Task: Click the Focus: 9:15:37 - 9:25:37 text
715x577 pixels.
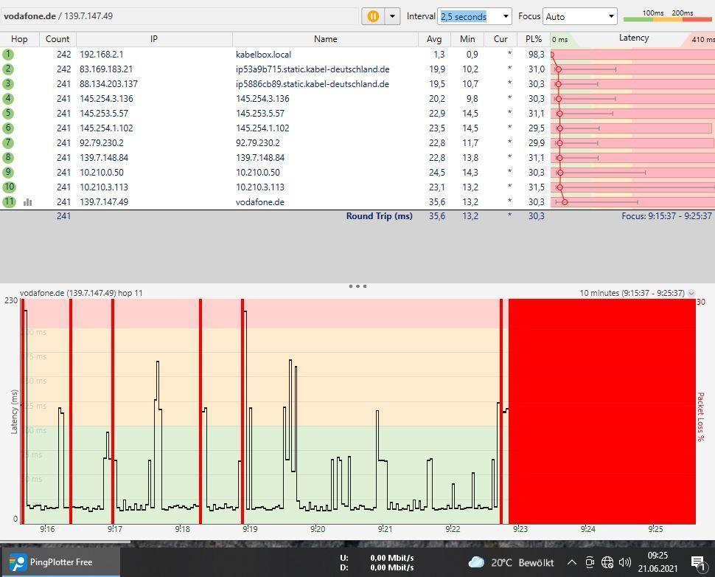Action: point(666,216)
